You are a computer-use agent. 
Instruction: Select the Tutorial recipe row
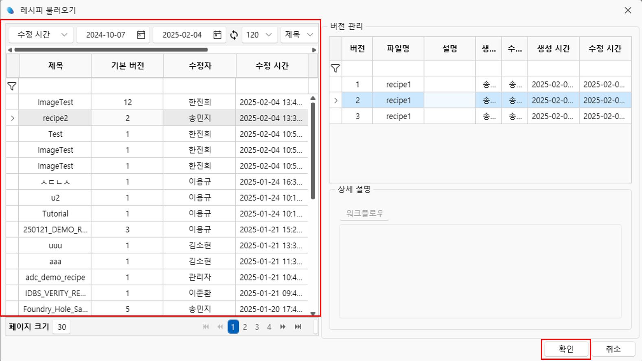(55, 214)
